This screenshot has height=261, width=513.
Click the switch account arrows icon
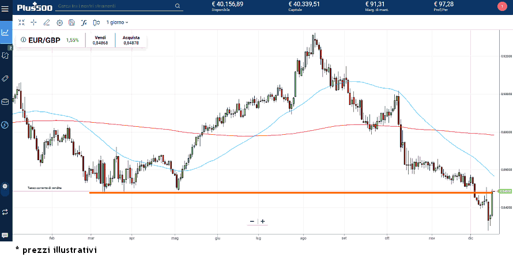click(x=5, y=211)
